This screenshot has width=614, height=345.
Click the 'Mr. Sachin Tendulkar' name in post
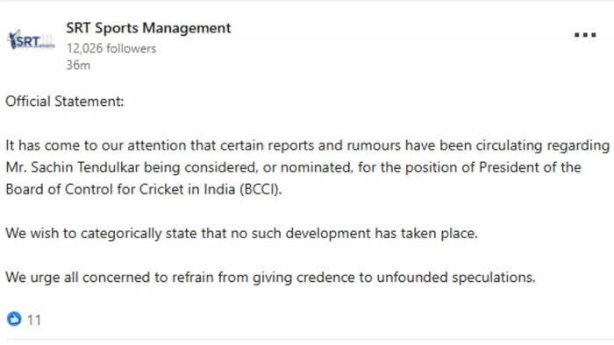pos(73,167)
